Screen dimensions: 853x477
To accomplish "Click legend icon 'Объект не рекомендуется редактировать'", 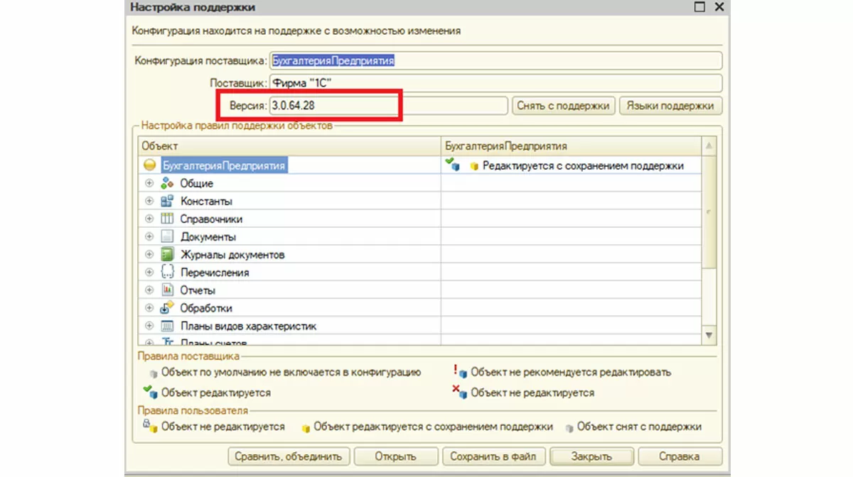I will (x=460, y=371).
